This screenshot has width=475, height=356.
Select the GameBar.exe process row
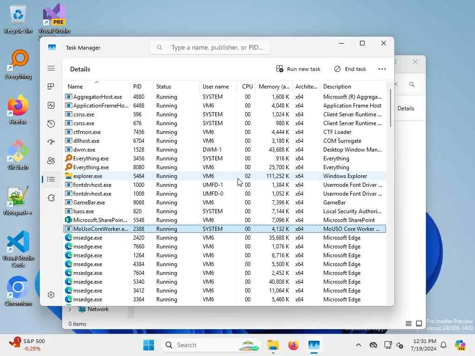225,203
